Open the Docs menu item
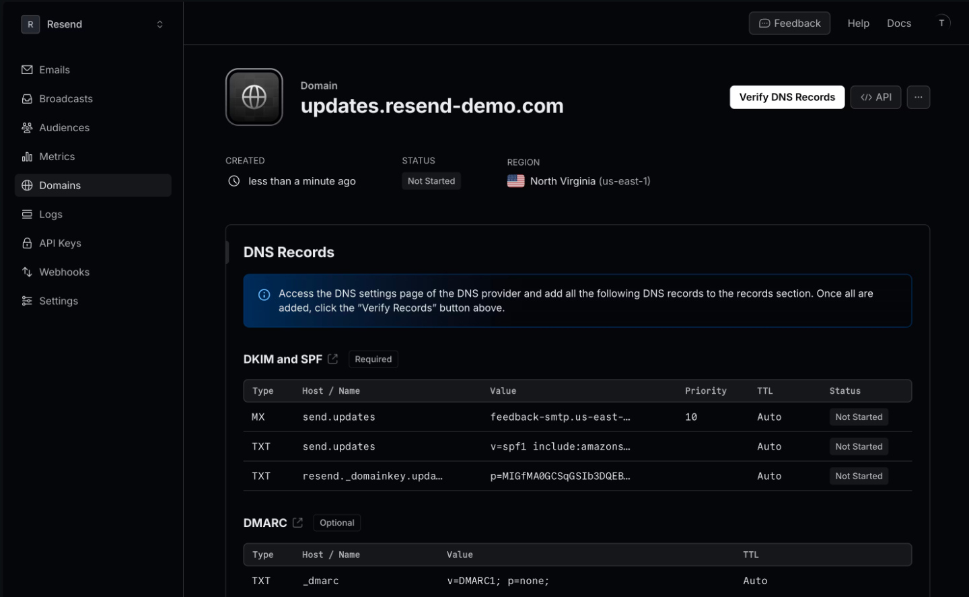 [899, 23]
